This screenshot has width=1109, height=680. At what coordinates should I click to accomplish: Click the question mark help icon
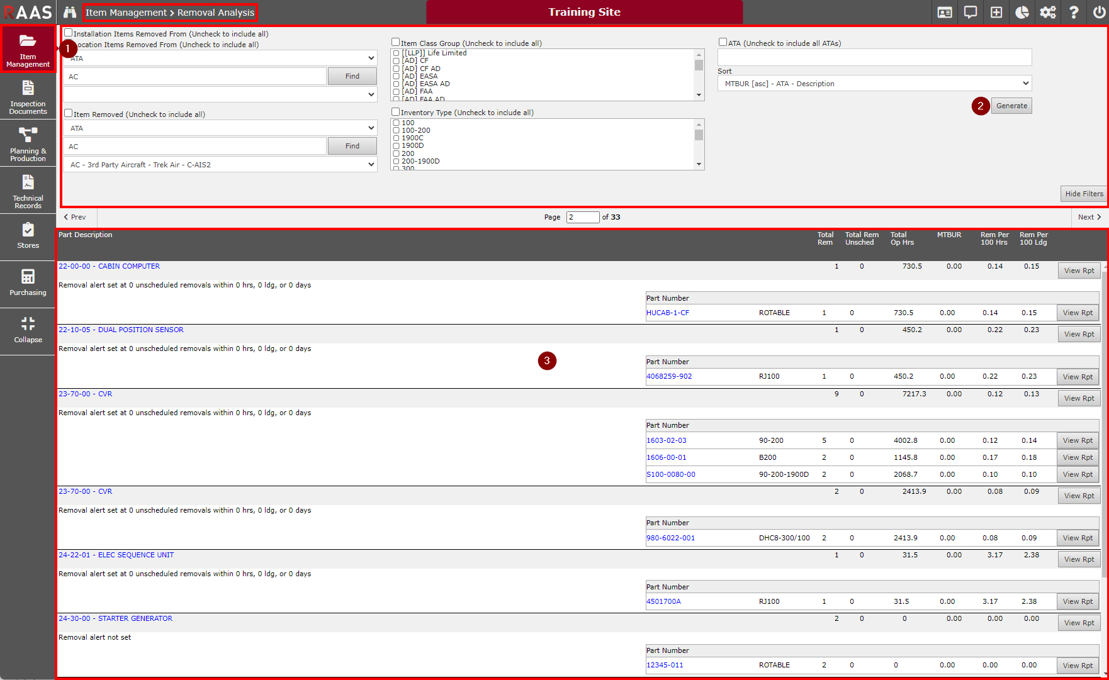pyautogui.click(x=1074, y=13)
